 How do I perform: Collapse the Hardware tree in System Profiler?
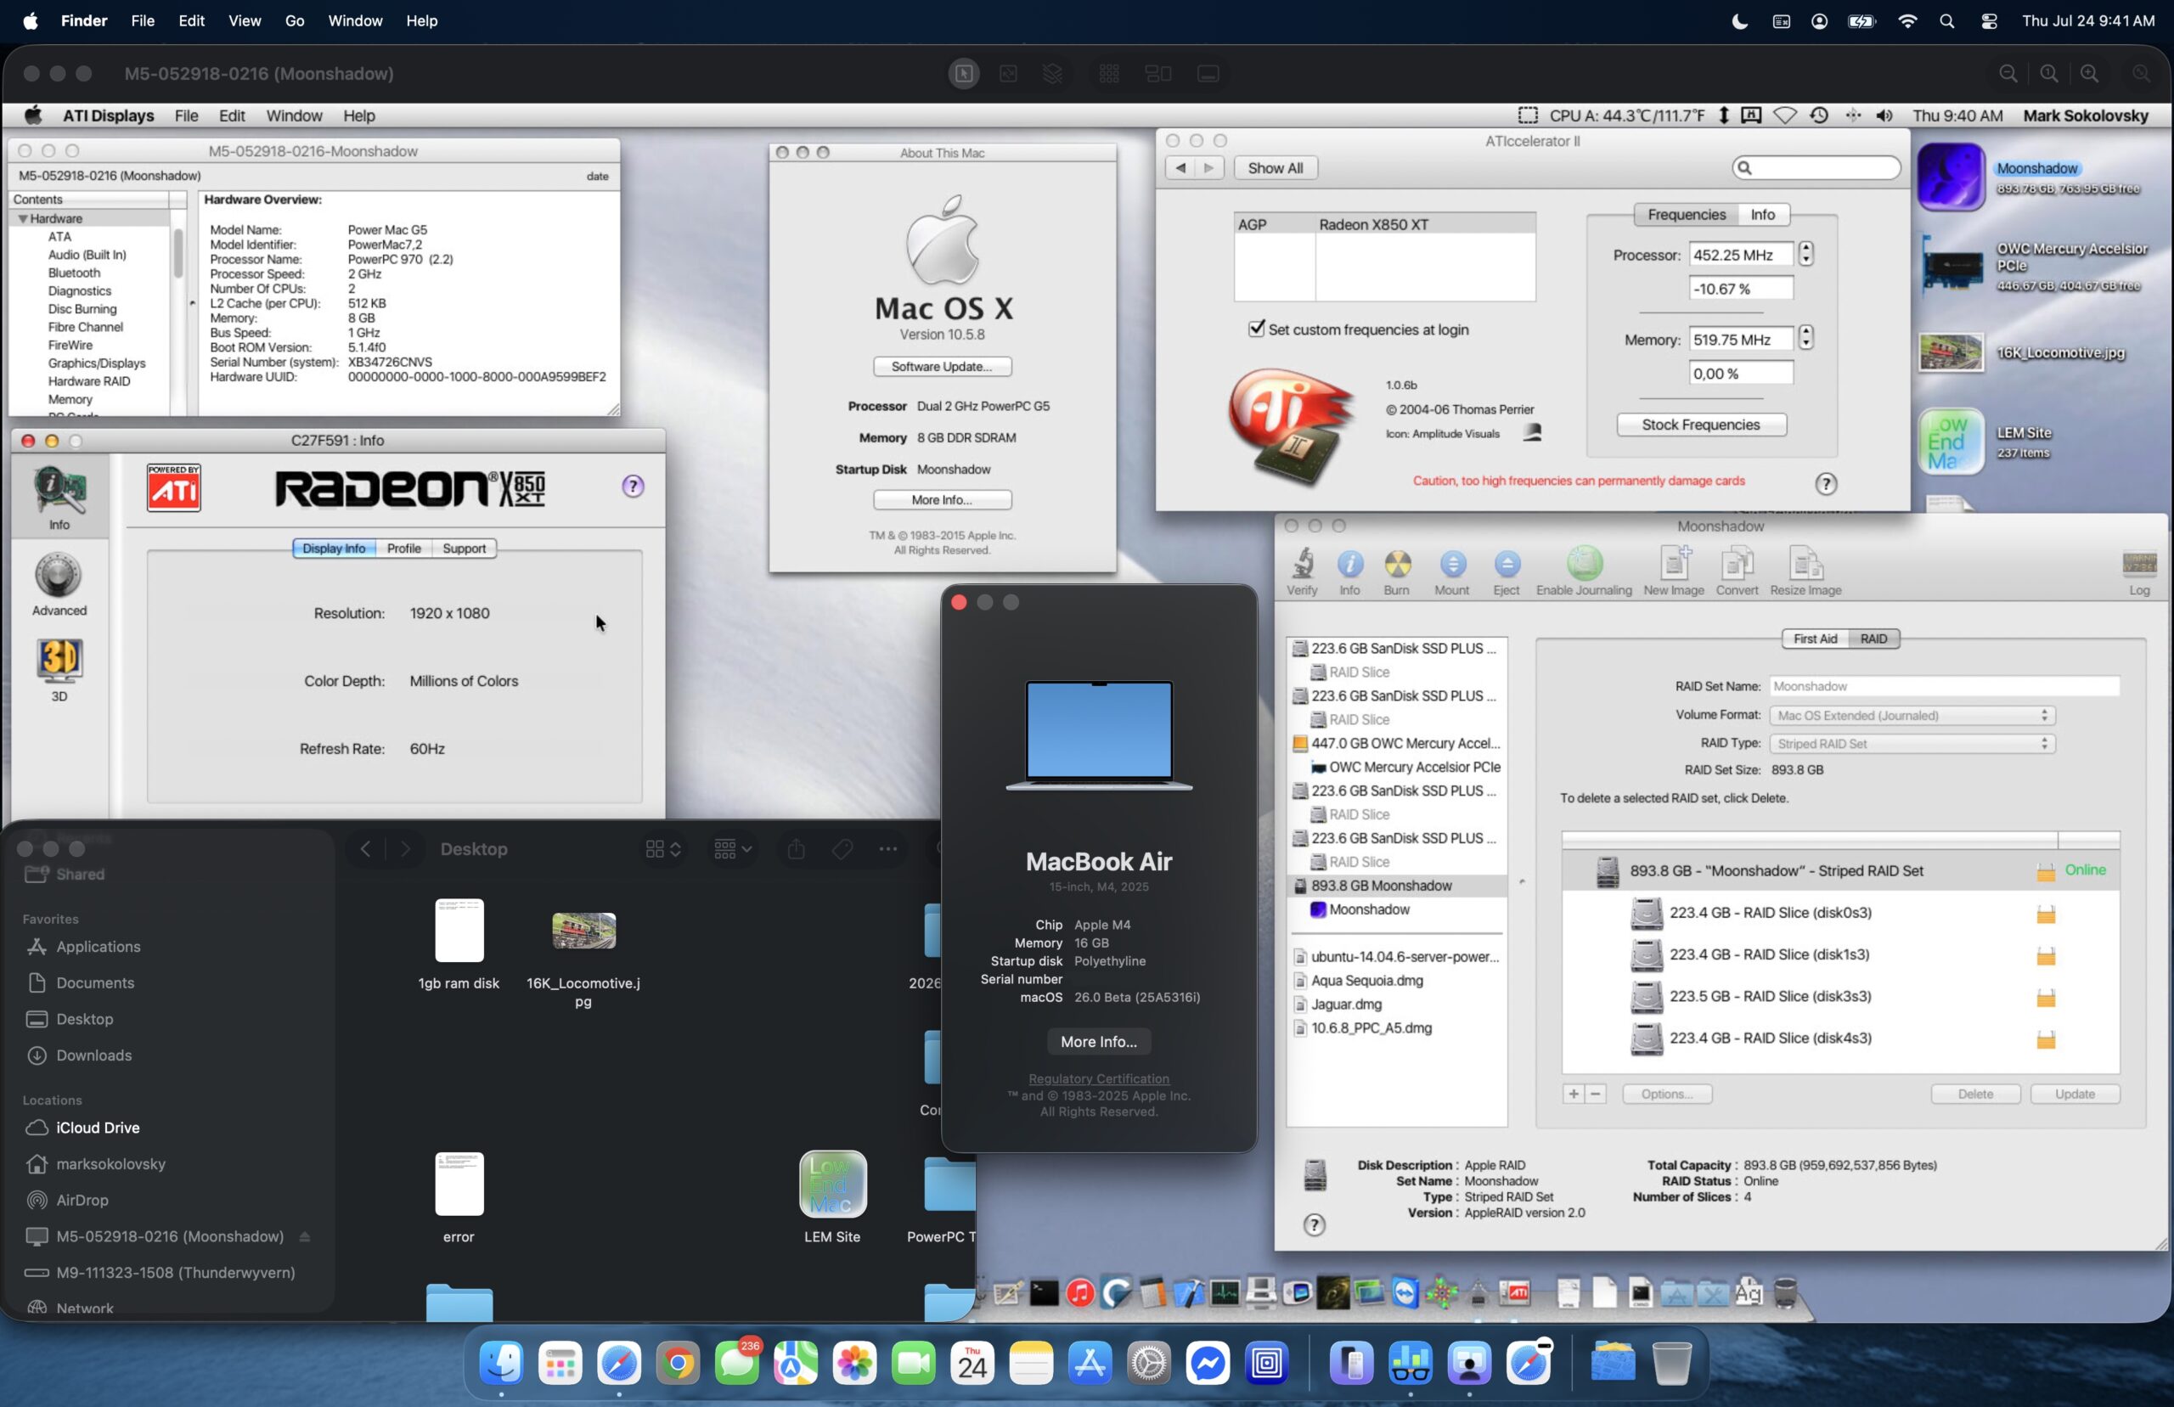[23, 219]
